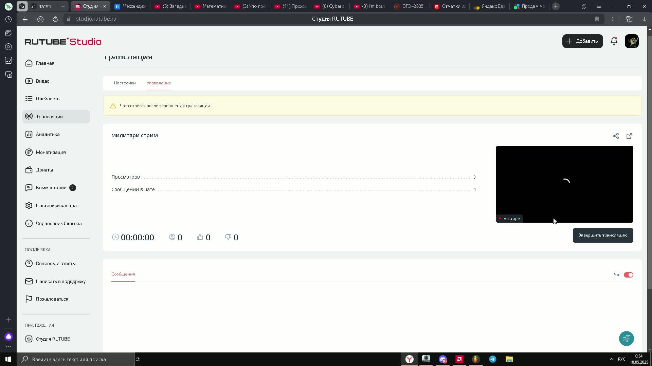Switch to the Настройки tab
The width and height of the screenshot is (652, 366).
pos(125,83)
